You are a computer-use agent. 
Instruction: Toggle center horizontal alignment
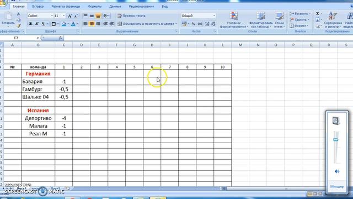[92, 24]
